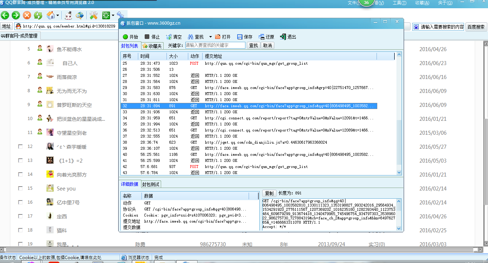
Task: Click the admin person icon for row 7
Action: (x=40, y=76)
